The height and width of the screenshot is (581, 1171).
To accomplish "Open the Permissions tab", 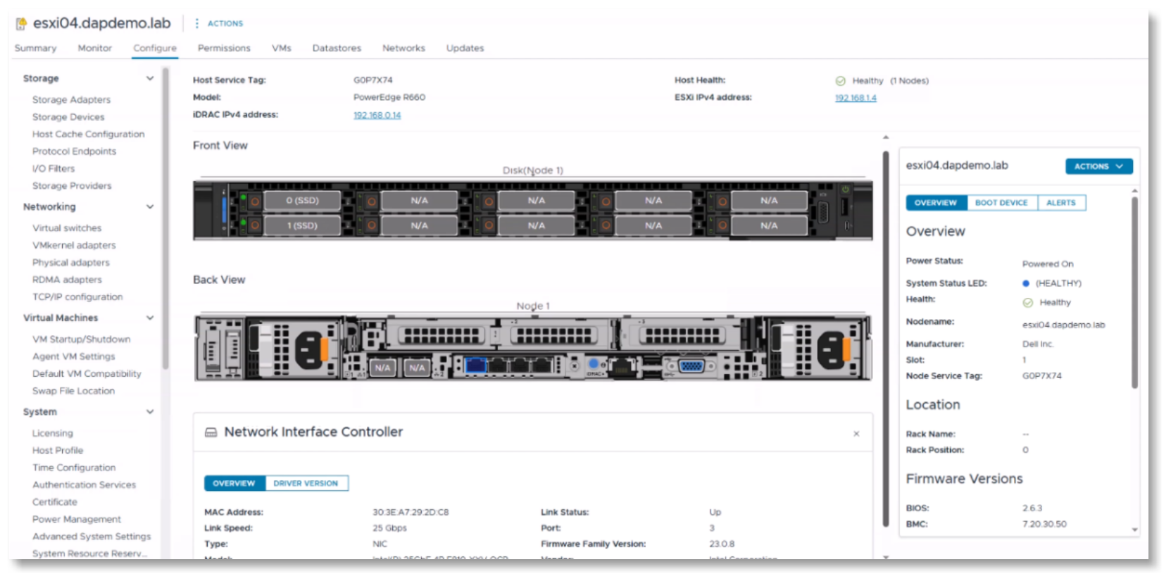I will [224, 48].
